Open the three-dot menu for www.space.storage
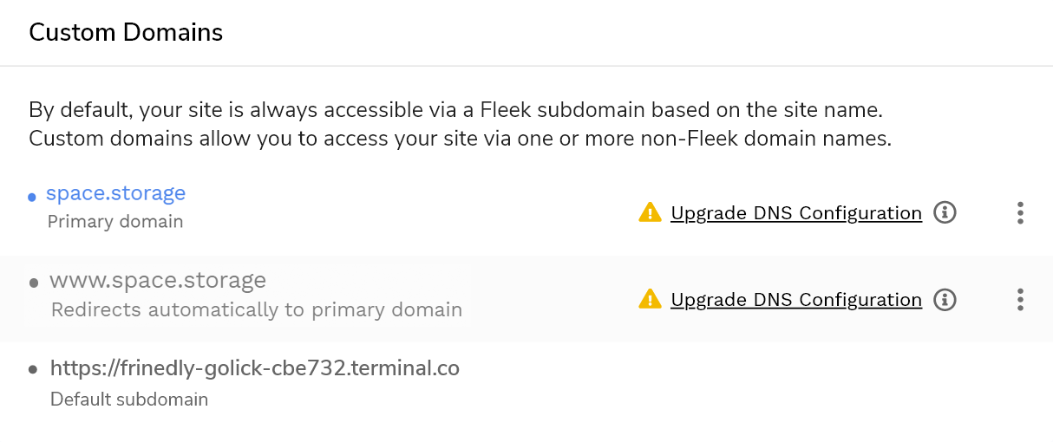 click(1020, 300)
